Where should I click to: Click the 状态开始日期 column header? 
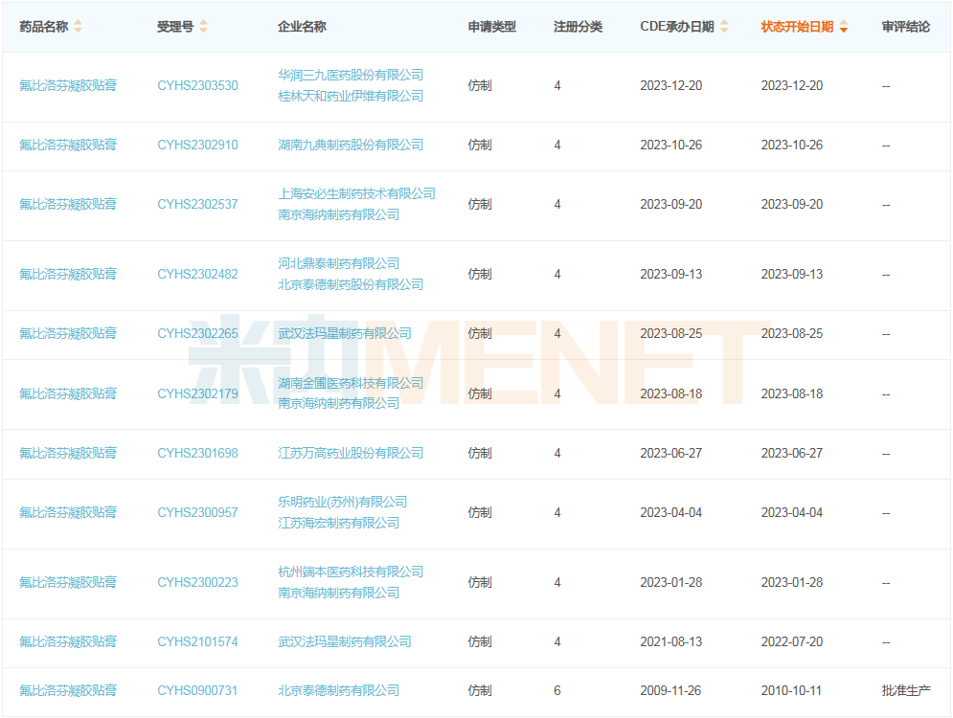797,27
